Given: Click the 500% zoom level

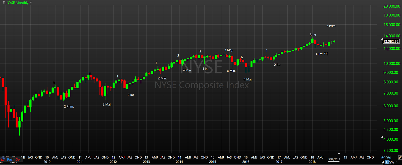Looking at the screenshot, I should click(x=386, y=158).
